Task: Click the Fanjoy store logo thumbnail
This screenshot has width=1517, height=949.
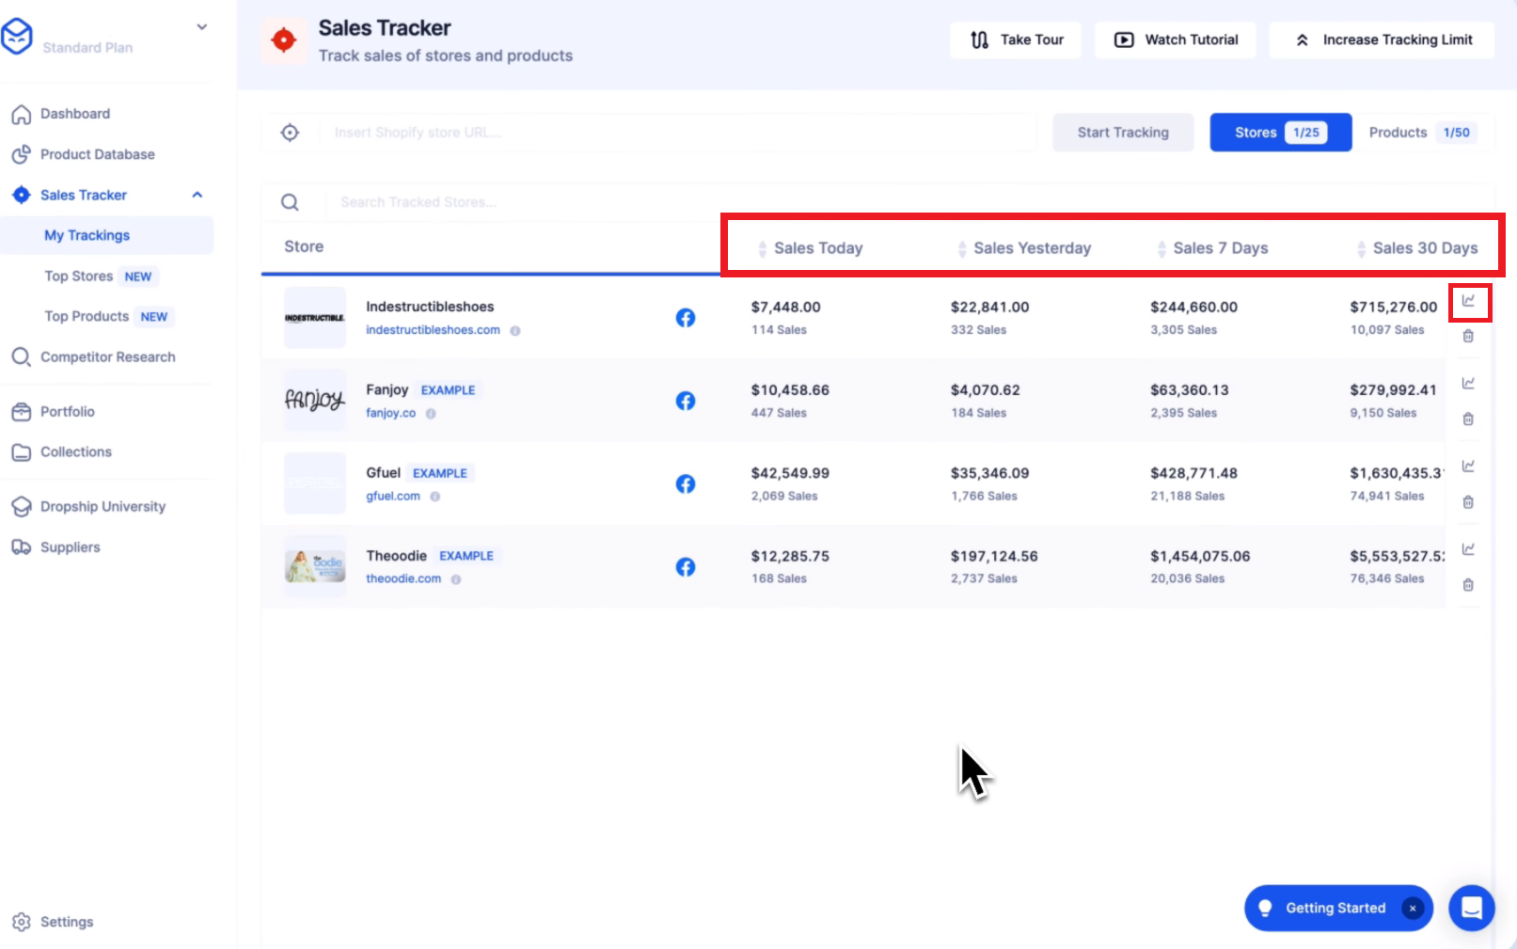Action: [x=315, y=401]
